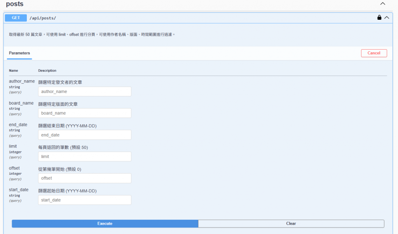Click the /api/posts/ endpoint path
The image size is (398, 234).
point(43,18)
